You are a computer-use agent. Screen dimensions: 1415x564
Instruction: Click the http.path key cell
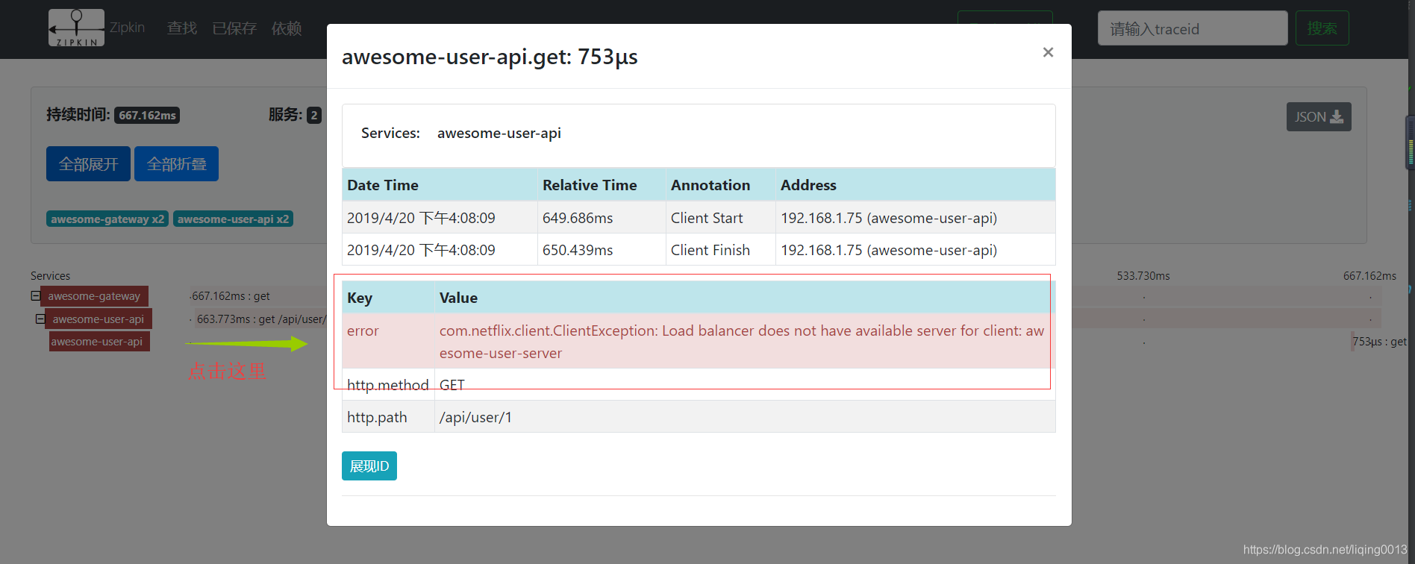point(388,417)
